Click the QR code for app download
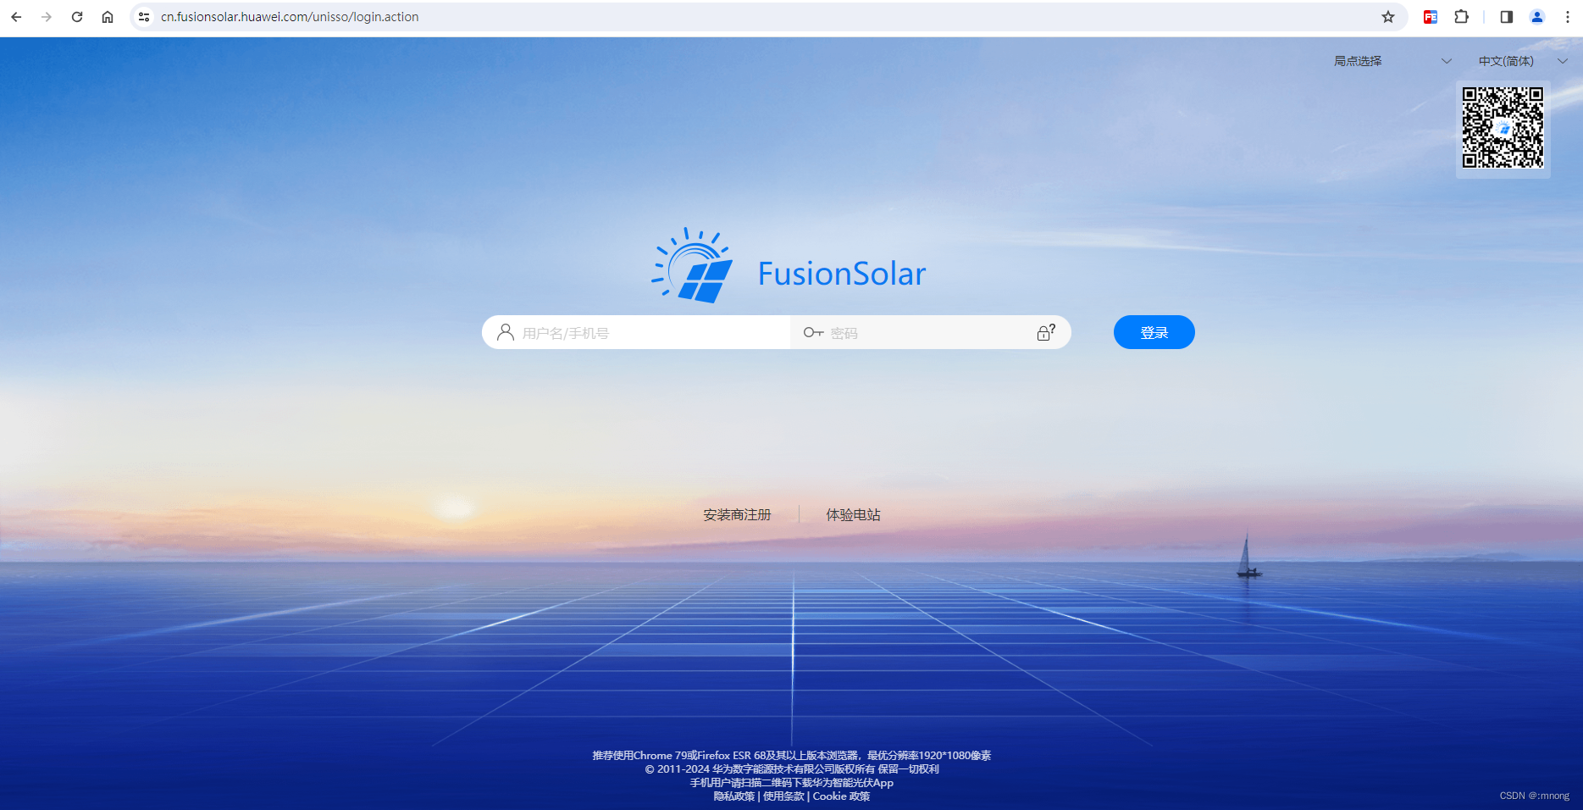The width and height of the screenshot is (1583, 810). click(x=1503, y=128)
